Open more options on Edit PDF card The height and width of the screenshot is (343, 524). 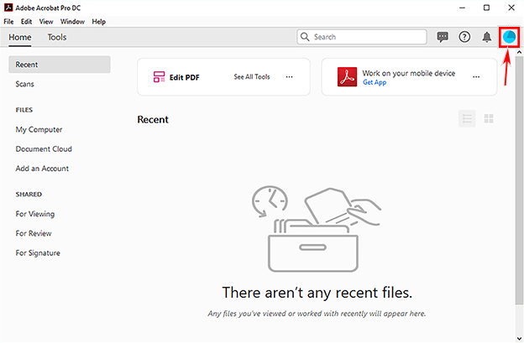tap(289, 77)
